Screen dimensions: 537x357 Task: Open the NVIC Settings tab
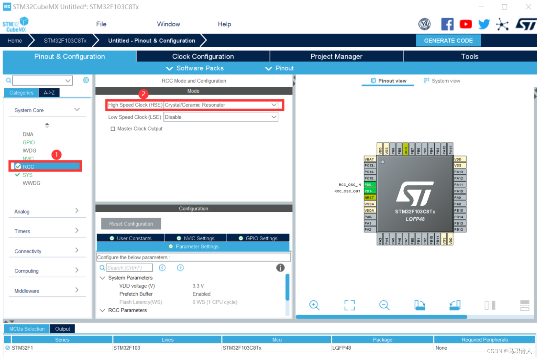(x=195, y=238)
